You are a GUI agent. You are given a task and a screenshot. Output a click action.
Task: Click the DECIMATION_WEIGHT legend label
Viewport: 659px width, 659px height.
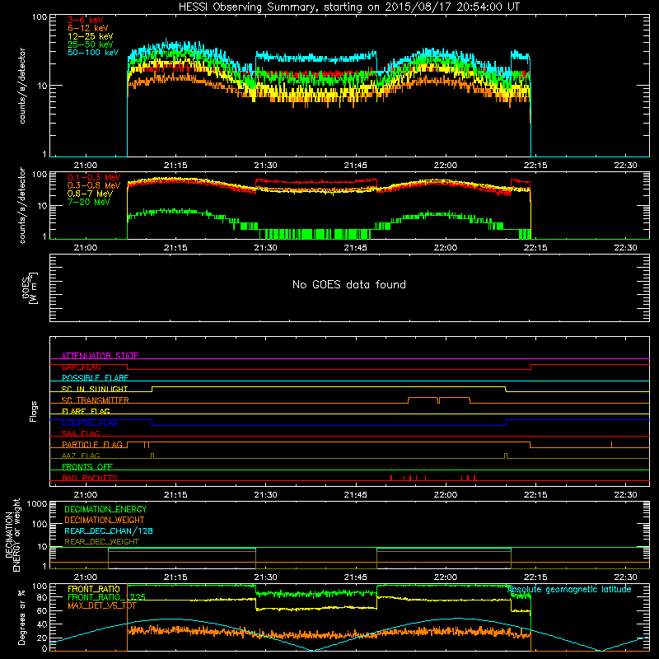click(x=105, y=521)
